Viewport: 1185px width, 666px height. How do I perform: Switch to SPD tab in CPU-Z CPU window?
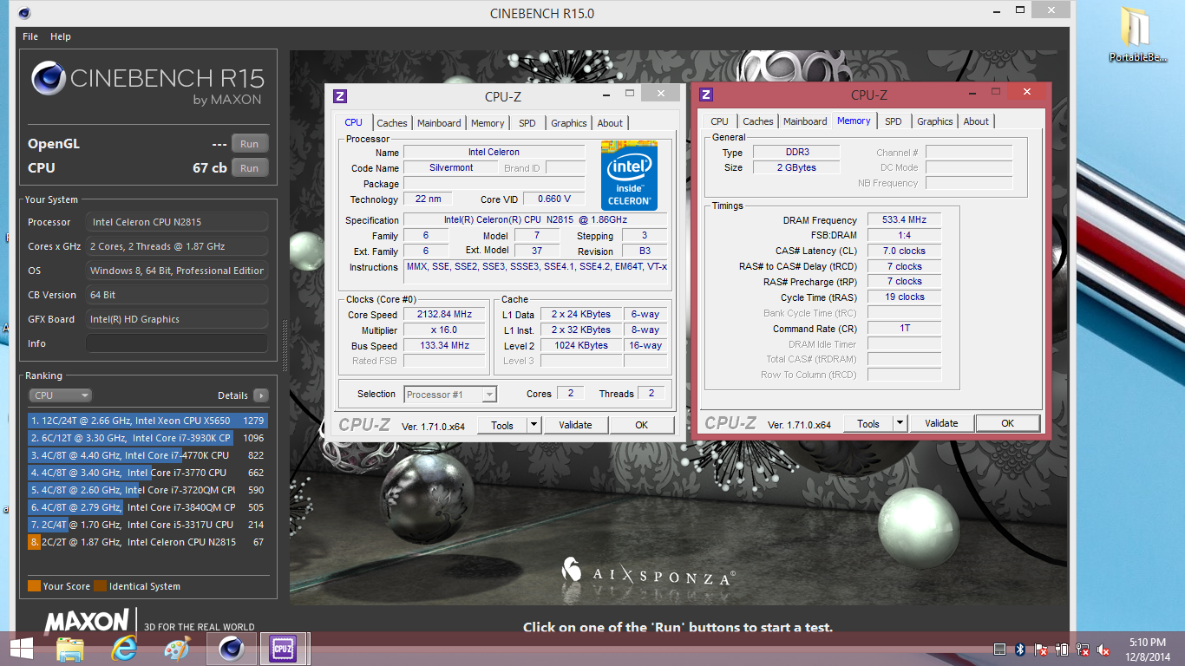coord(527,123)
